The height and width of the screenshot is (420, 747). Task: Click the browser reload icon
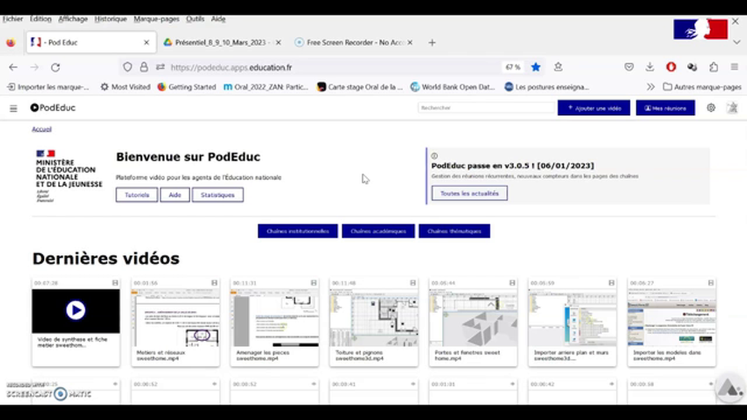click(x=55, y=67)
